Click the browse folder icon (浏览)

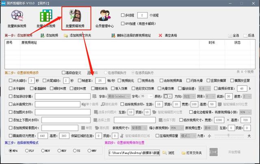click(x=165, y=153)
